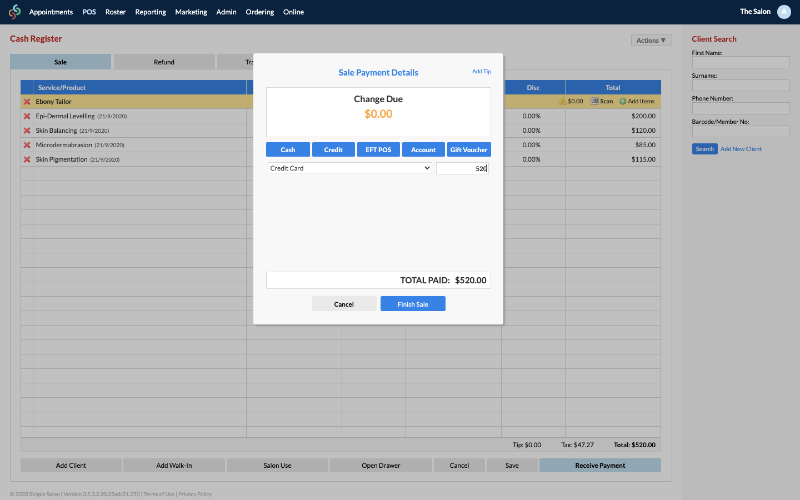
Task: Cancel the Sale Payment Details dialog
Action: [344, 304]
